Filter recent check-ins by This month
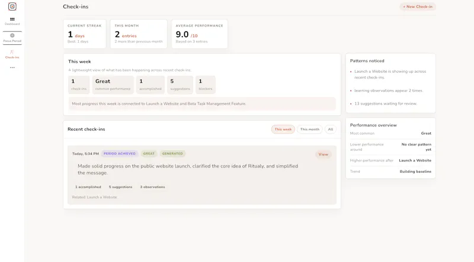Screen dimensions: 474x262 click(309, 129)
